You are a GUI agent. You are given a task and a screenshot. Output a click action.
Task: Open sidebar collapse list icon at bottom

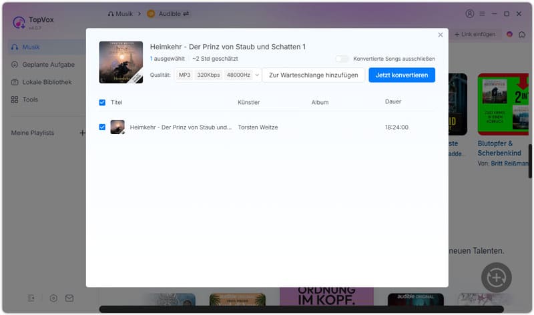coord(31,298)
